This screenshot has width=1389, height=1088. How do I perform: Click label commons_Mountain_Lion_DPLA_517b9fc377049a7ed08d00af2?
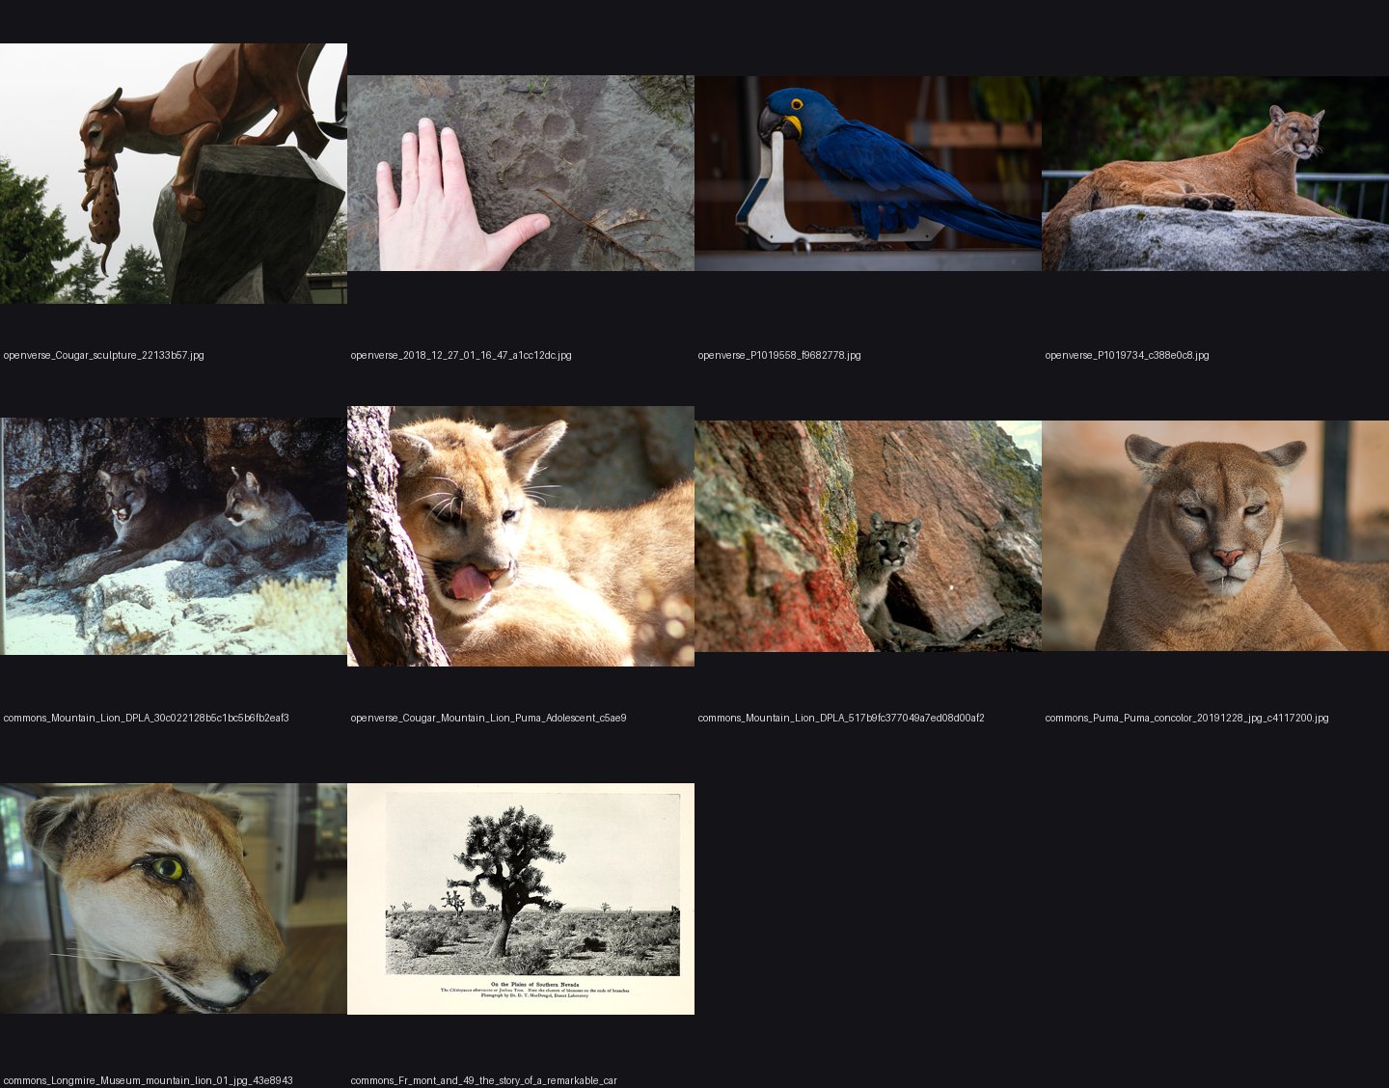tap(841, 718)
